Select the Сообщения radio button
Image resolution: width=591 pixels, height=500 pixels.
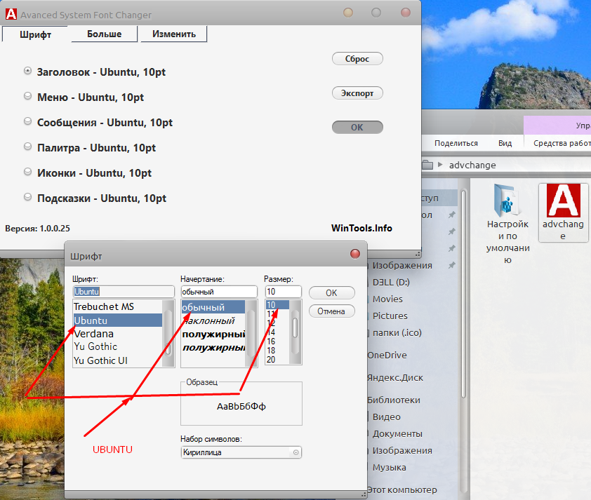point(27,121)
